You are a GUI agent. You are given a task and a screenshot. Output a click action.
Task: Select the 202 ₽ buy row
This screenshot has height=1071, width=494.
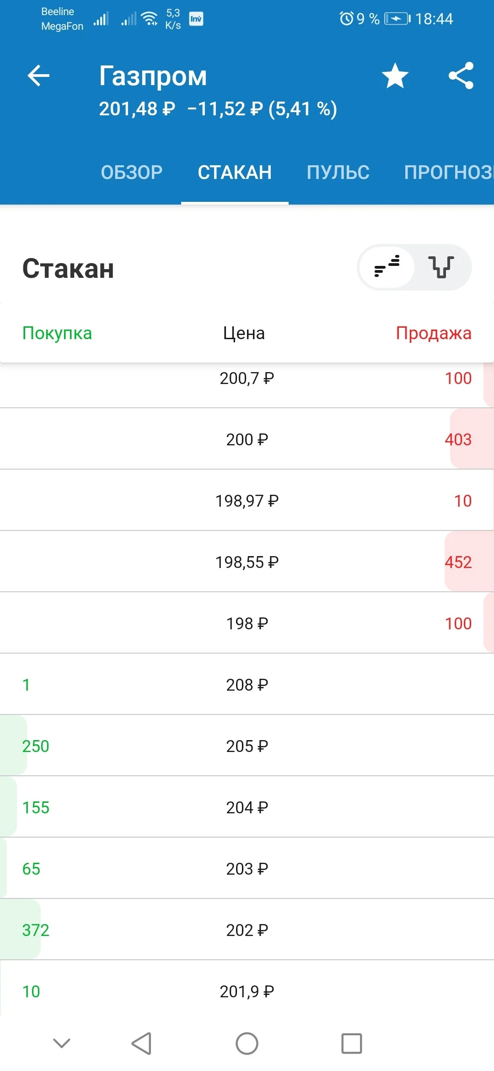pyautogui.click(x=247, y=930)
